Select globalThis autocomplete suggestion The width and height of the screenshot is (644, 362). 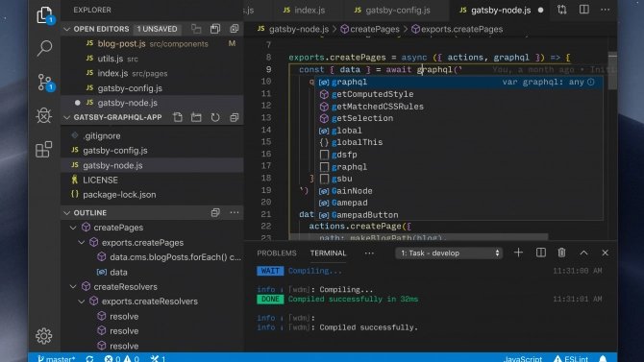(458, 142)
